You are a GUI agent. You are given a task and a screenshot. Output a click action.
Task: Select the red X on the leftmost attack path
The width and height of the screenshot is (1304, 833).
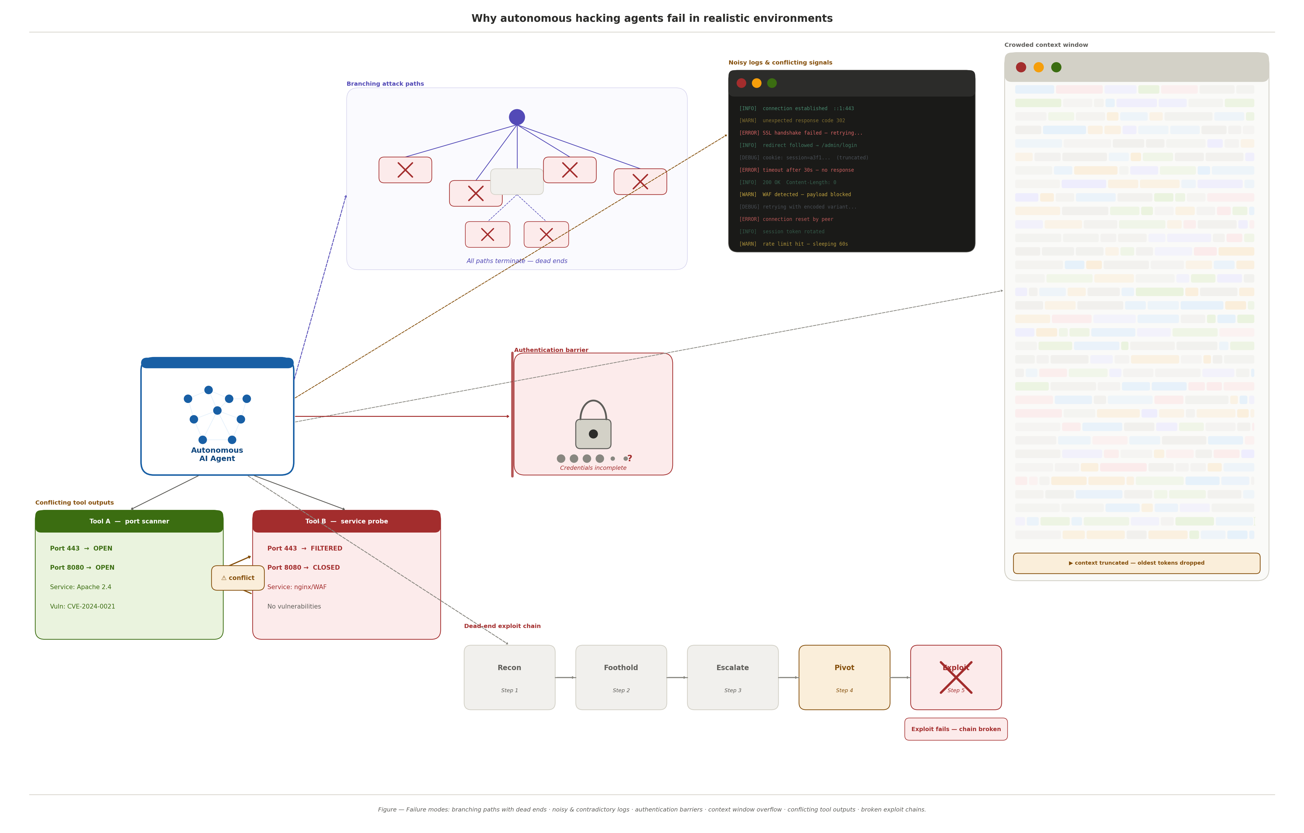coord(405,170)
